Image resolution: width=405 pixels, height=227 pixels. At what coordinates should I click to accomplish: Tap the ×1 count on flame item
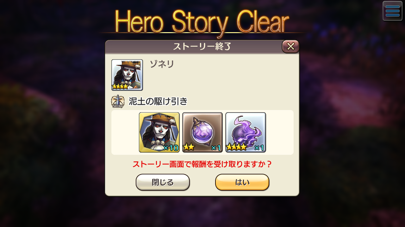tap(259, 148)
